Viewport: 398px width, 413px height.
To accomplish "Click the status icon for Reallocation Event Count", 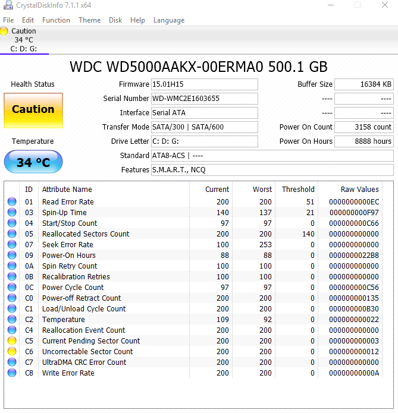I will pyautogui.click(x=12, y=330).
